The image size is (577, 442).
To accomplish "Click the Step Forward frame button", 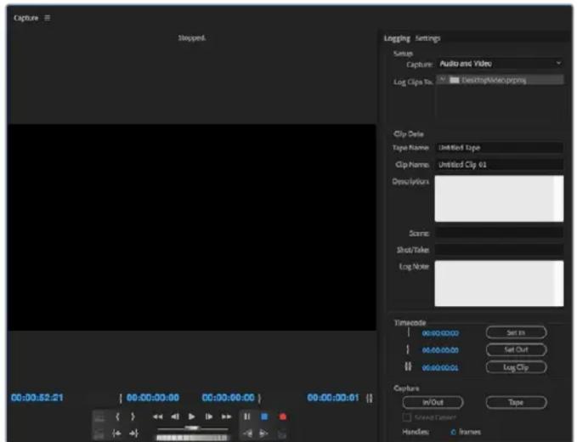I will 209,416.
